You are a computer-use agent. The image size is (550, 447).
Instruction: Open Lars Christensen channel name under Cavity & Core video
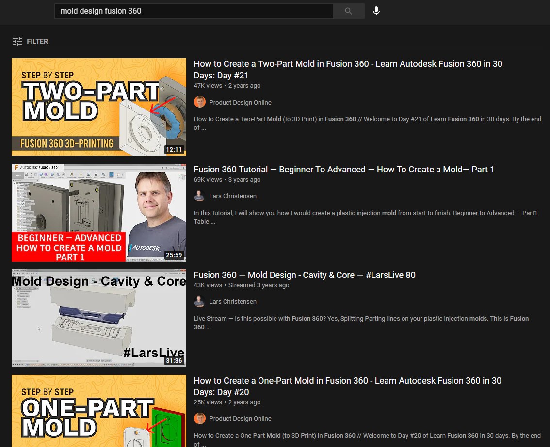[x=233, y=301]
